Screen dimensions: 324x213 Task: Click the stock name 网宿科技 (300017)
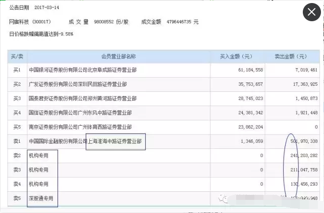pyautogui.click(x=30, y=22)
